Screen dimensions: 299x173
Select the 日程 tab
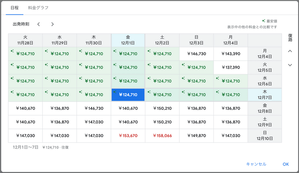click(15, 7)
